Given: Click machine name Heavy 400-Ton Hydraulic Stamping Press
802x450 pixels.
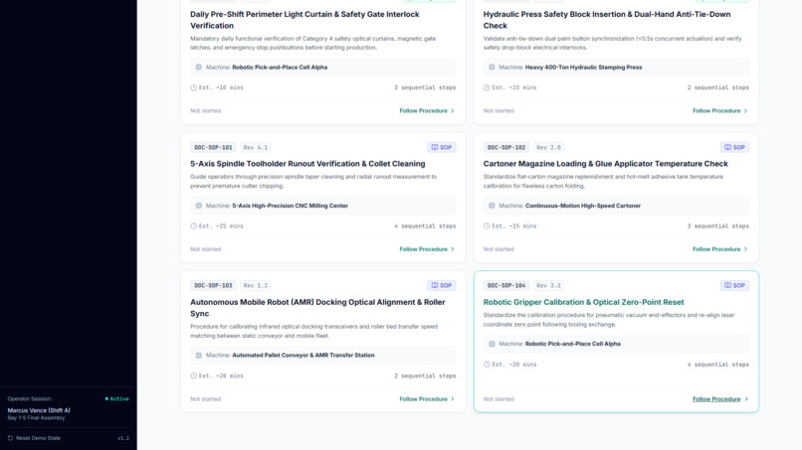Looking at the screenshot, I should 584,67.
